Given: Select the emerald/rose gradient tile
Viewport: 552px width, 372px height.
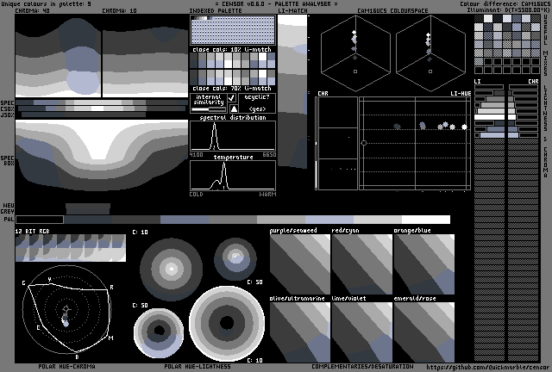Looking at the screenshot, I should [x=423, y=332].
